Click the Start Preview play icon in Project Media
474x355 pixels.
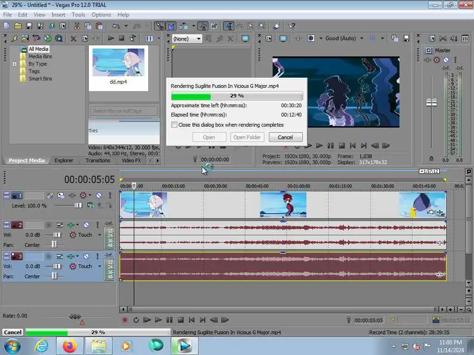pos(111,38)
